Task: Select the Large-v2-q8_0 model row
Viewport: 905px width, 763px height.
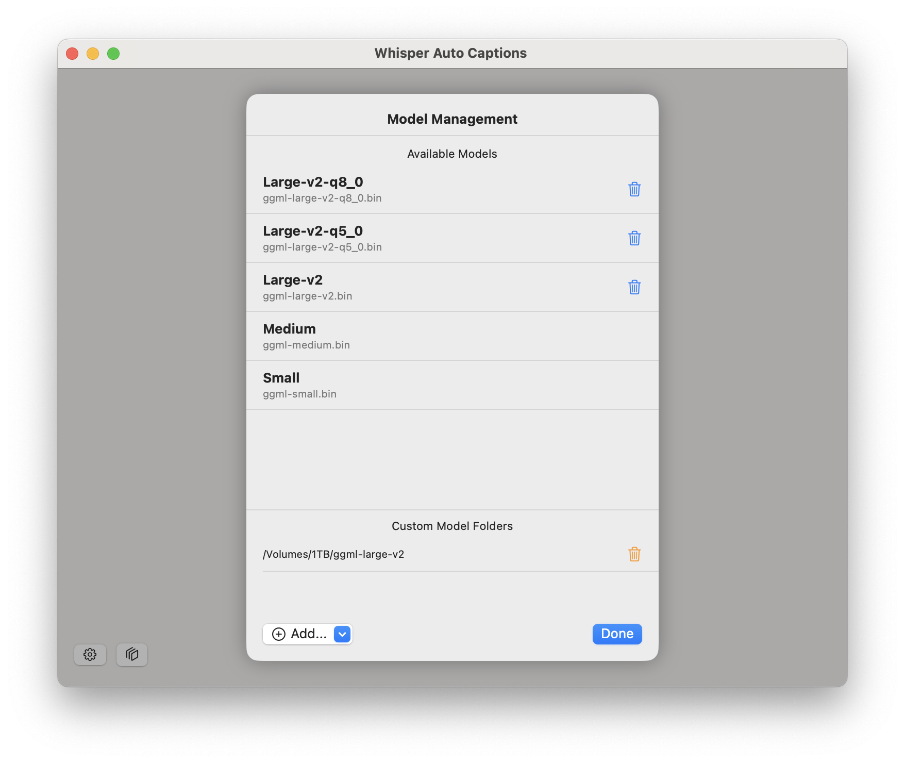Action: [452, 189]
